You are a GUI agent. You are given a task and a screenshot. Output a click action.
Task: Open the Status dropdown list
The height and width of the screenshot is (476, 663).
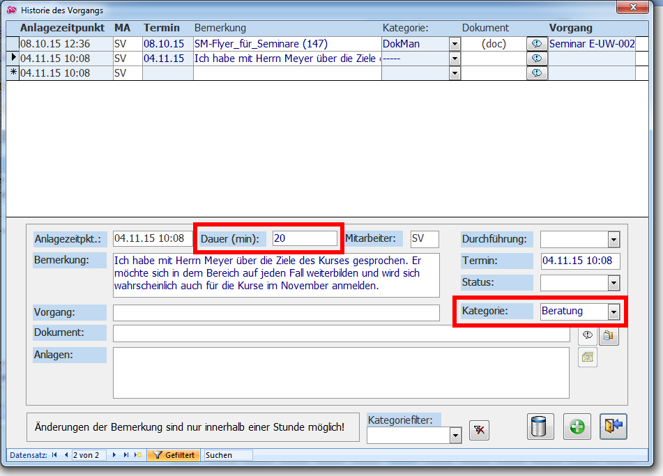pos(614,283)
